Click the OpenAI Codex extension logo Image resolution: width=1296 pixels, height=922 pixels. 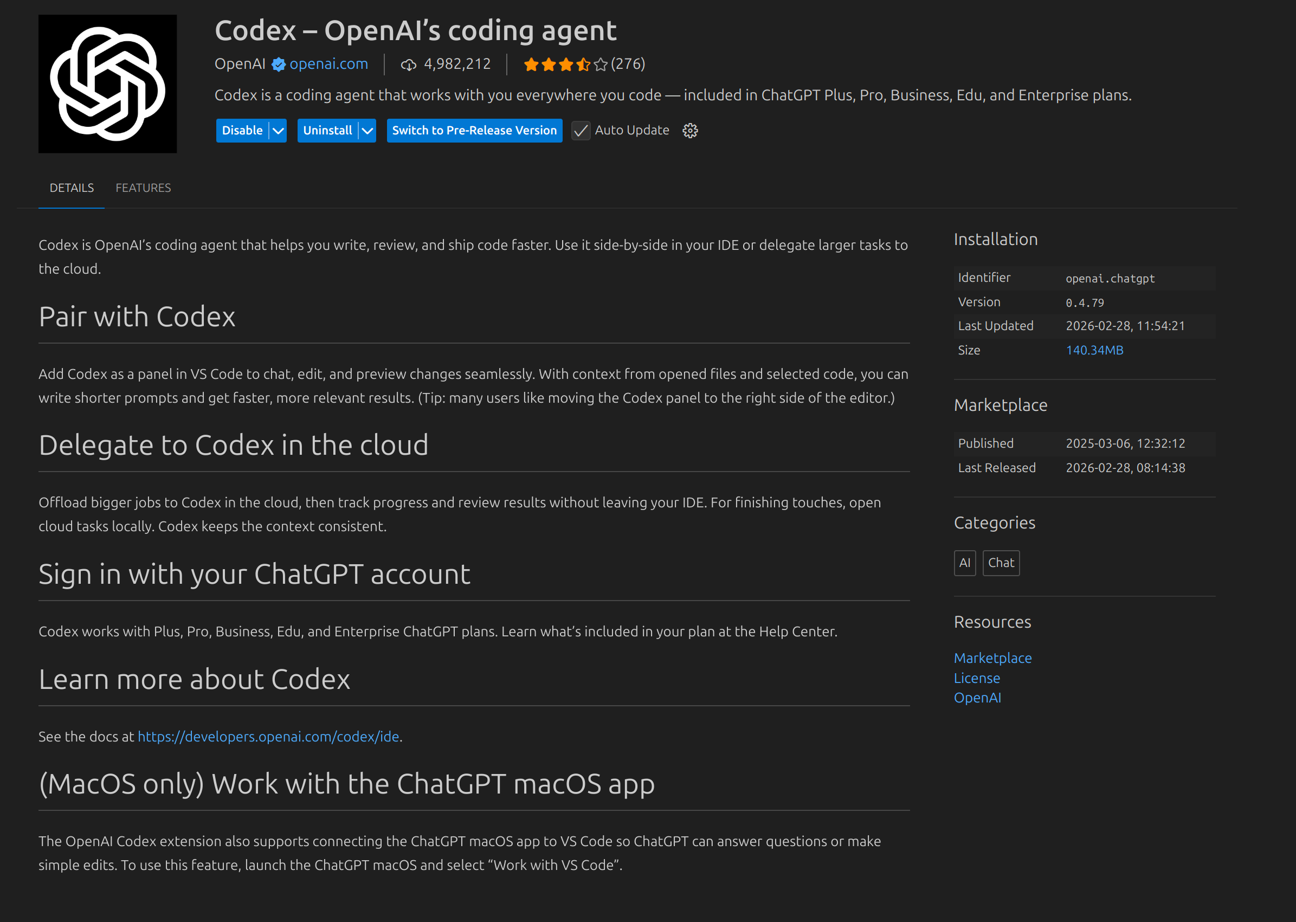click(107, 84)
